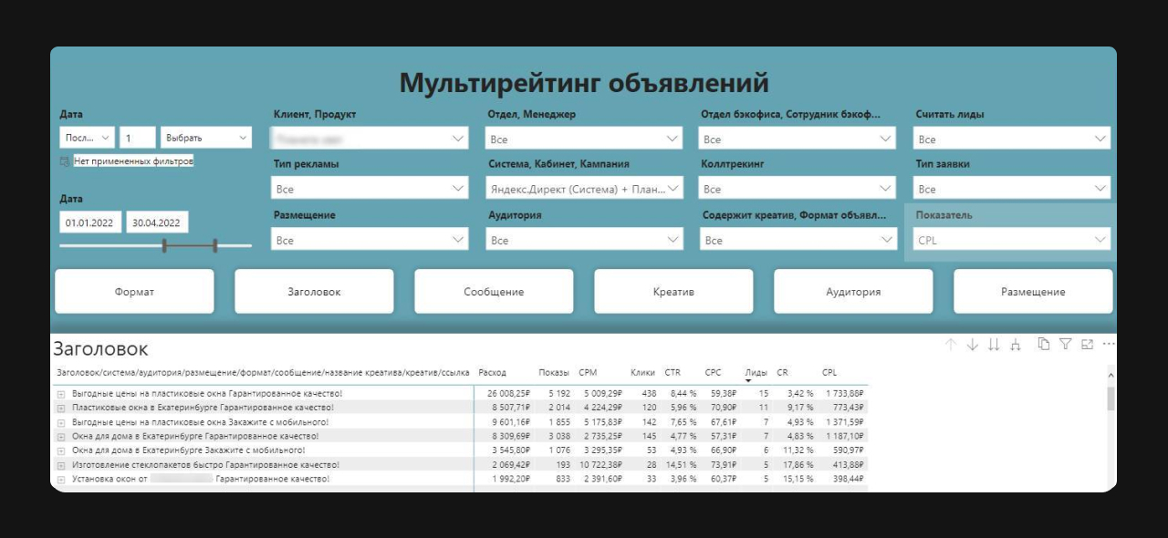Sort by Расход column header
1168x538 pixels.
492,372
